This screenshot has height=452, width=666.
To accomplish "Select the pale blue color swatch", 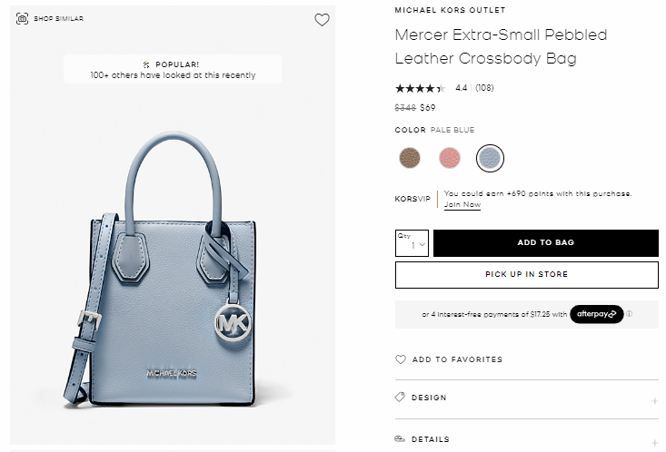I will tap(490, 158).
